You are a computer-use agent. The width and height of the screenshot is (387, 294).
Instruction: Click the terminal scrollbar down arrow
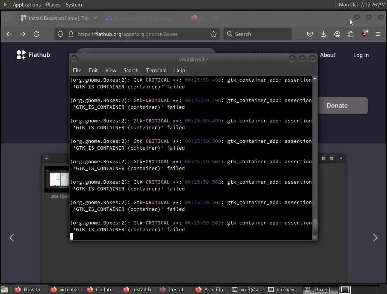click(315, 237)
